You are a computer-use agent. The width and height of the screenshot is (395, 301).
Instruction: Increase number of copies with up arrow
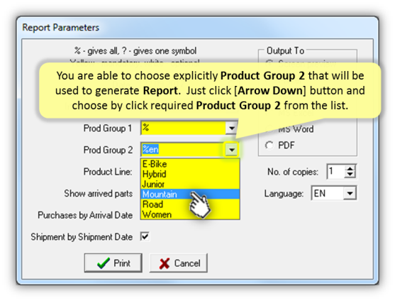point(350,168)
